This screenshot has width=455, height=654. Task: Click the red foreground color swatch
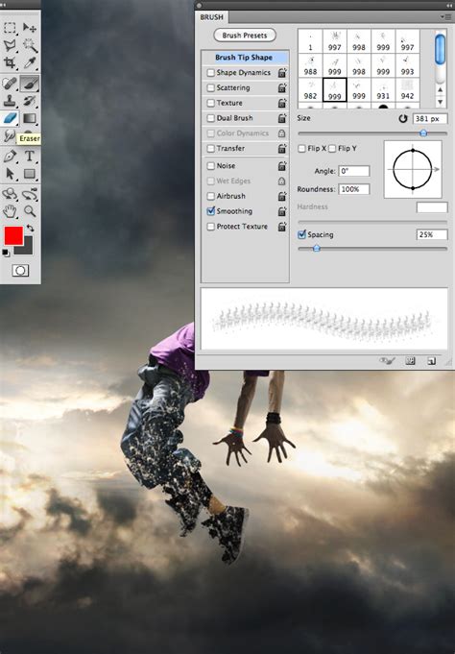(x=13, y=235)
